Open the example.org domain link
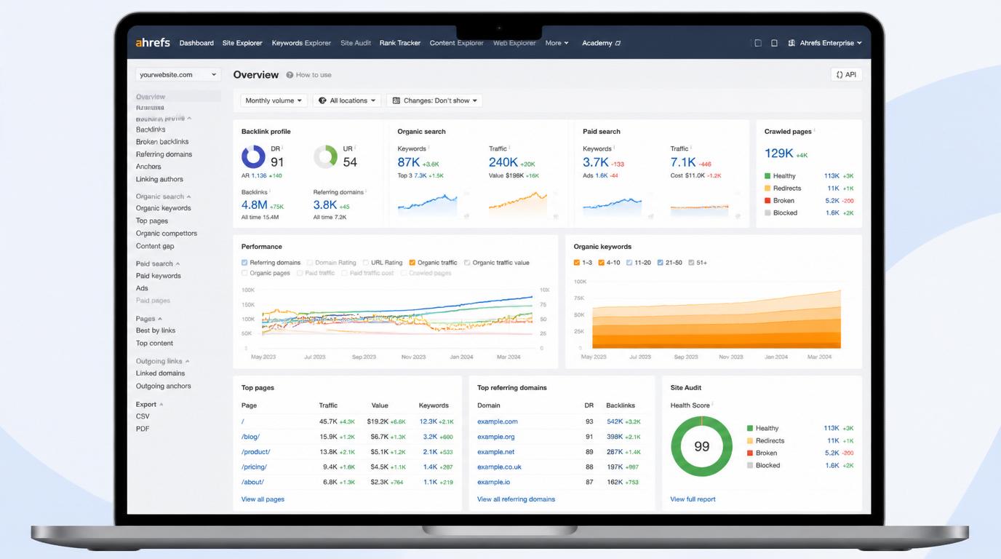 pos(495,437)
